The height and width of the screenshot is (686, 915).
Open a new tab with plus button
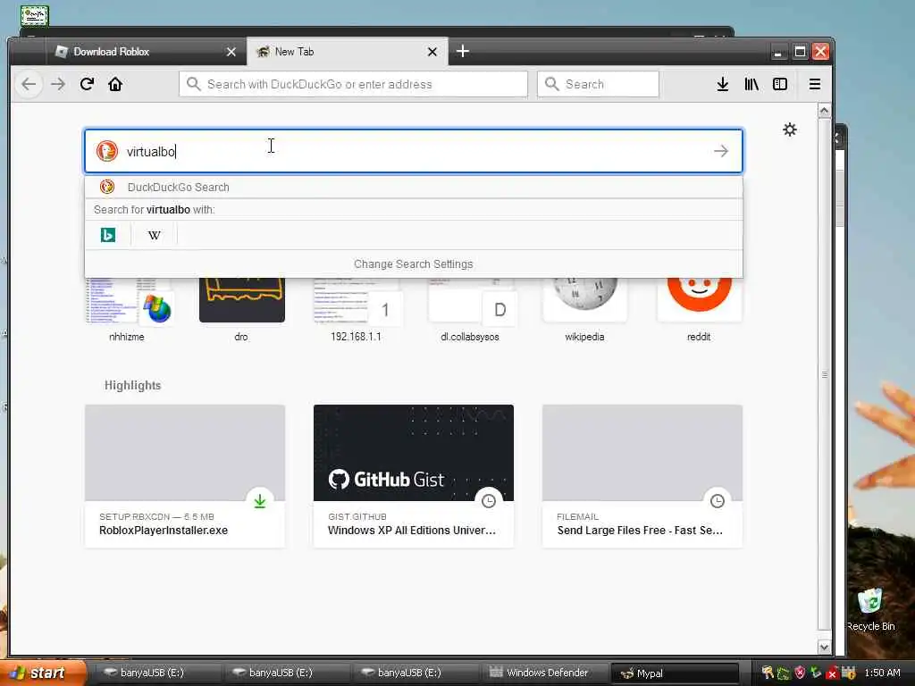point(463,51)
